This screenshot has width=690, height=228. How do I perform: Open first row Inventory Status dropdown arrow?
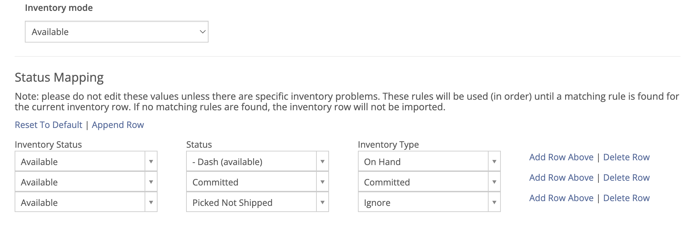(x=151, y=162)
